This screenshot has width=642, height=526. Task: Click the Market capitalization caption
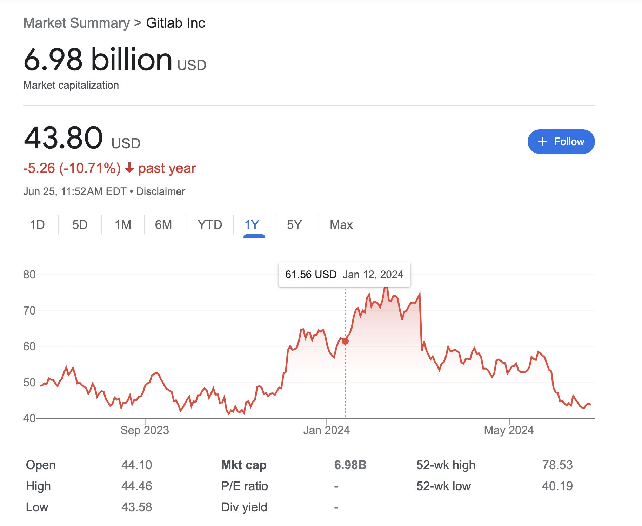[71, 85]
